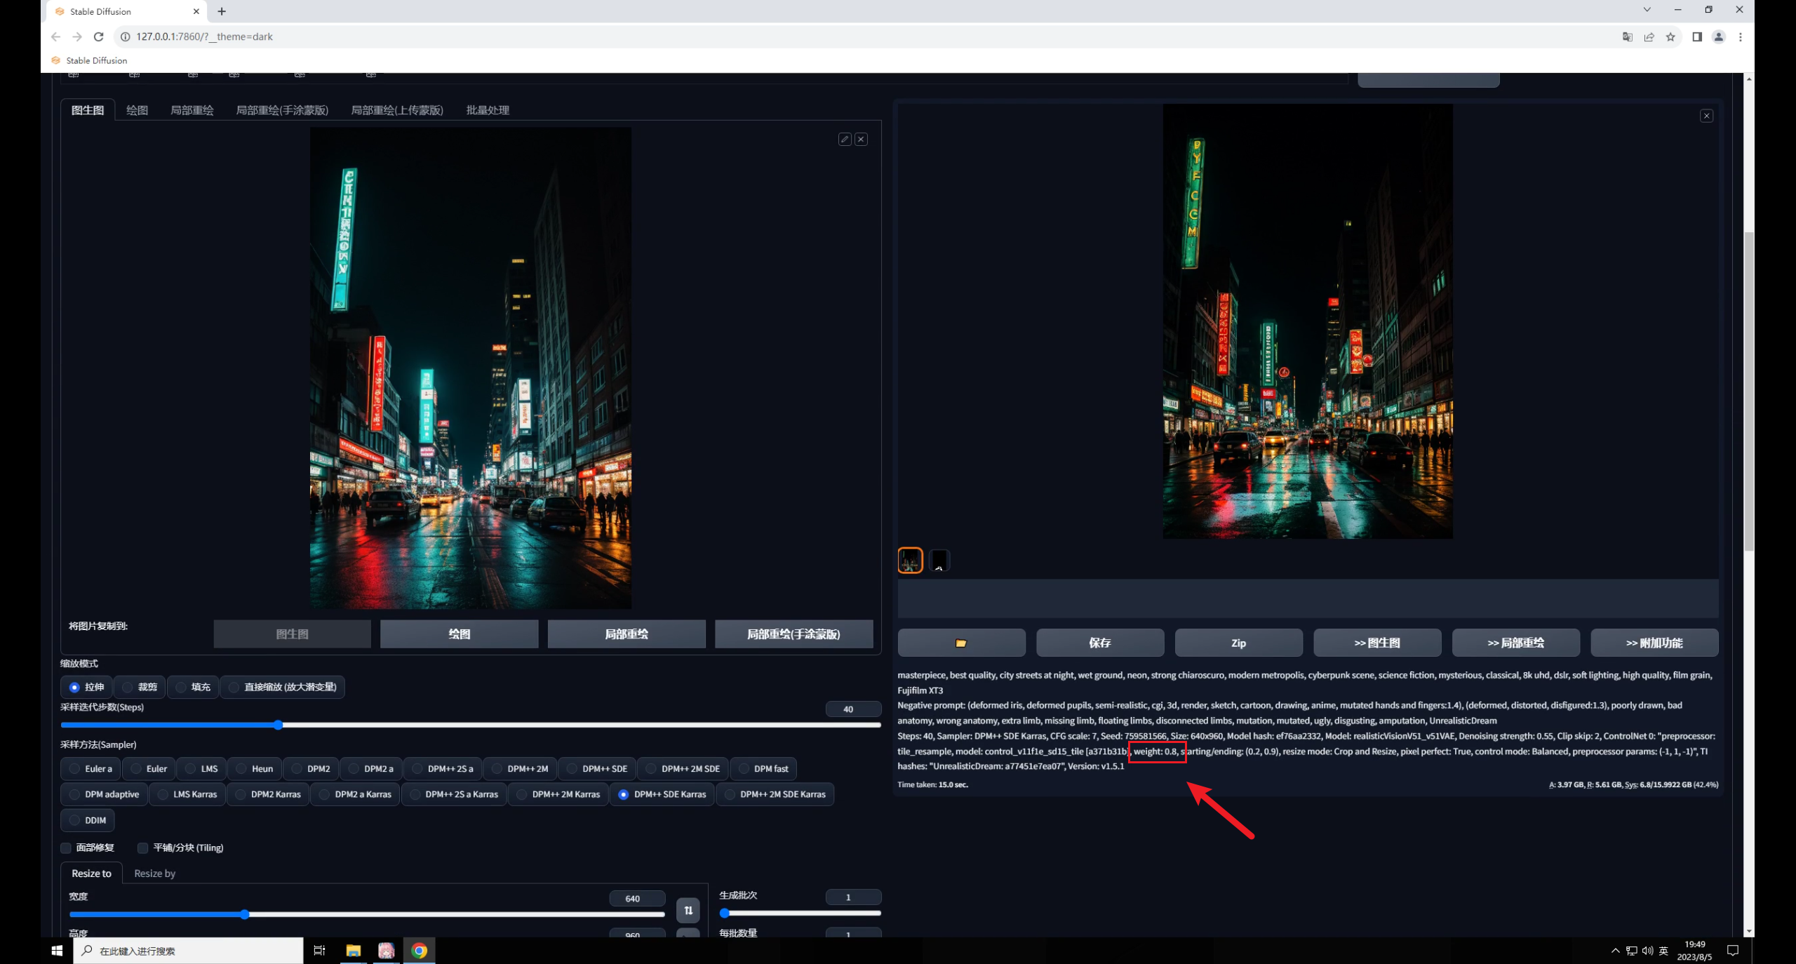Click the sampling Steps slider track

point(561,725)
